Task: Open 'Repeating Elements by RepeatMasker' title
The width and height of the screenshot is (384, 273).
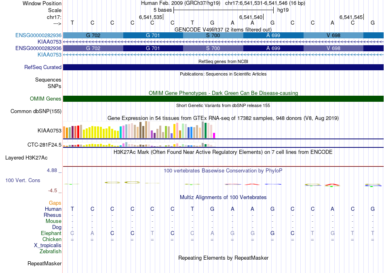Action: click(223, 258)
